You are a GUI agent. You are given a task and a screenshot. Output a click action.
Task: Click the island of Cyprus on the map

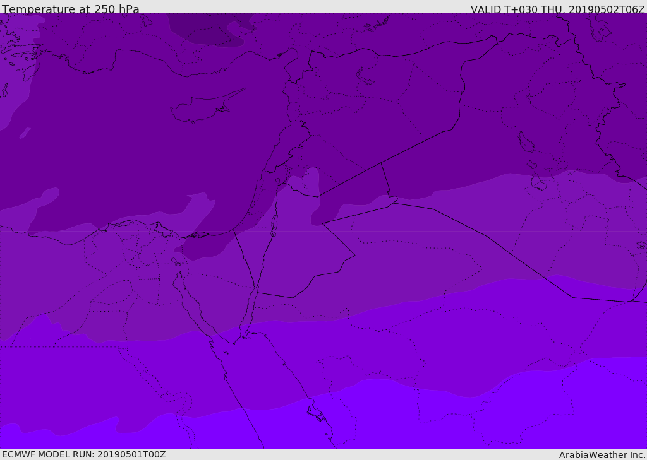202,108
